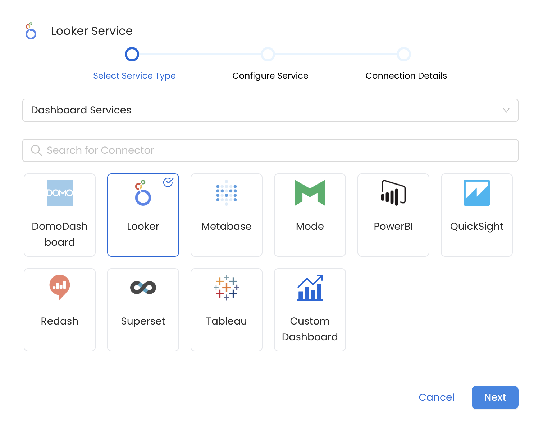Choose the Metabase dotted logo
The width and height of the screenshot is (543, 433).
(x=226, y=193)
